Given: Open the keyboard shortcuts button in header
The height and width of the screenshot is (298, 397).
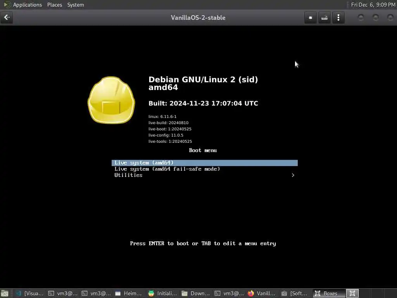Looking at the screenshot, I should pos(325,17).
